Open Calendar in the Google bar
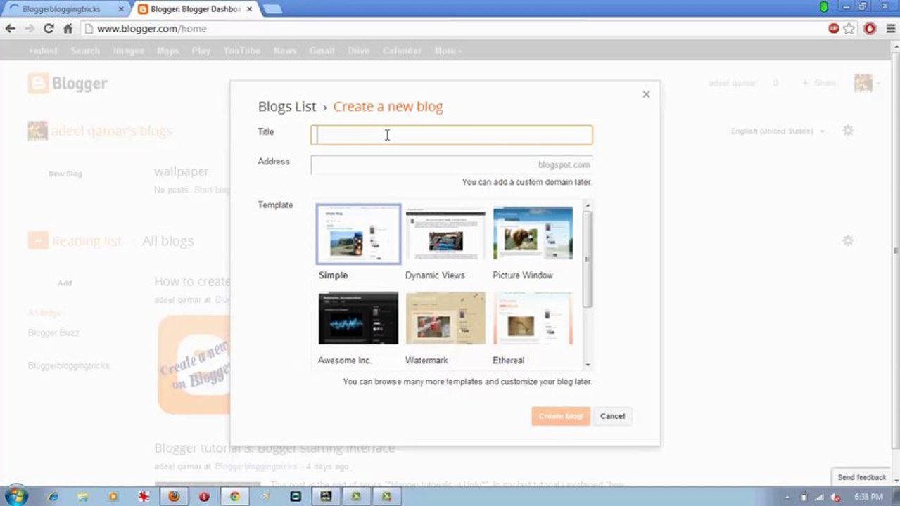 (402, 51)
